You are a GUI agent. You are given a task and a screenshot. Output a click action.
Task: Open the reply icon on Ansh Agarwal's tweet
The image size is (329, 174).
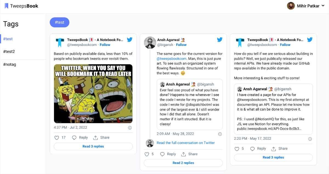163,154
